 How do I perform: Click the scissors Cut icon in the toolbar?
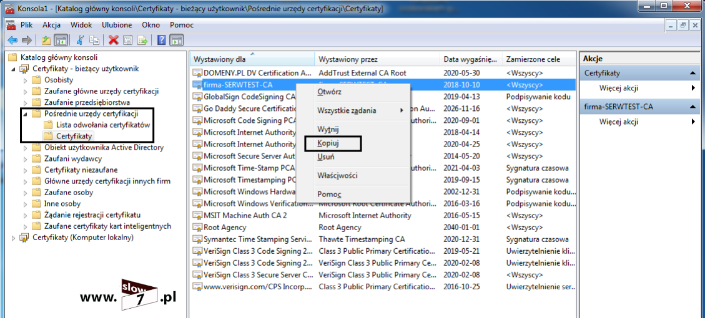click(x=81, y=41)
